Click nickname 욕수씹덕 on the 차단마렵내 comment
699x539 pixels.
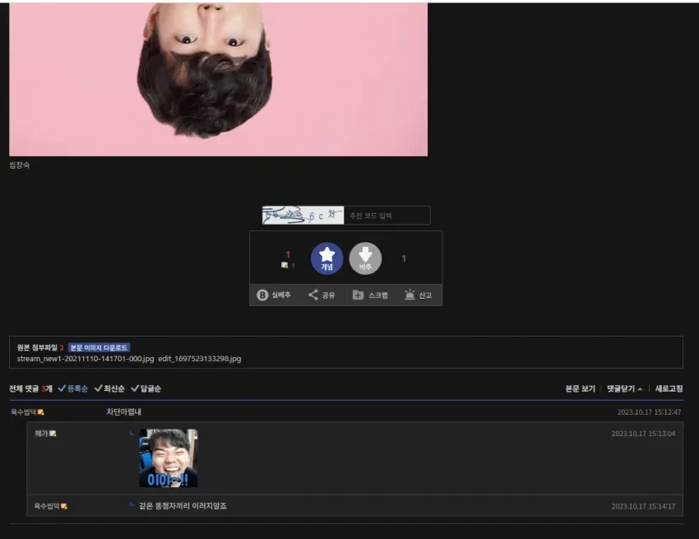point(24,411)
